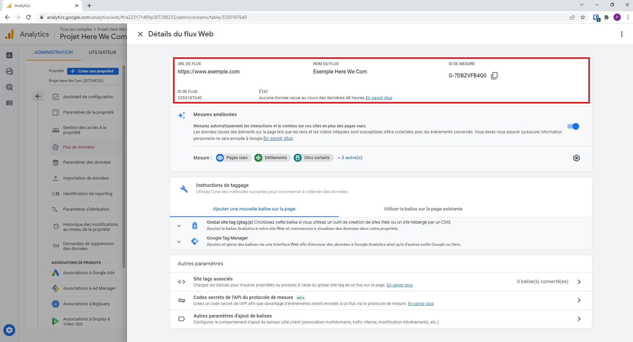Click the Google Tag Manager diamond icon
633x342 pixels.
pos(195,241)
